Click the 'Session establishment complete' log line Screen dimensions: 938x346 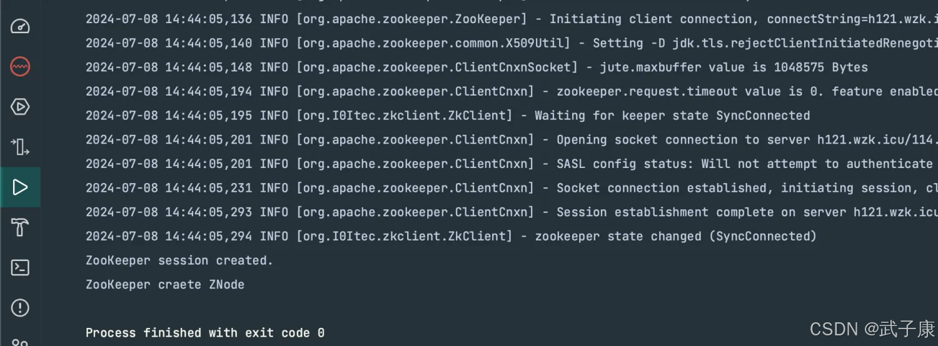pos(512,212)
